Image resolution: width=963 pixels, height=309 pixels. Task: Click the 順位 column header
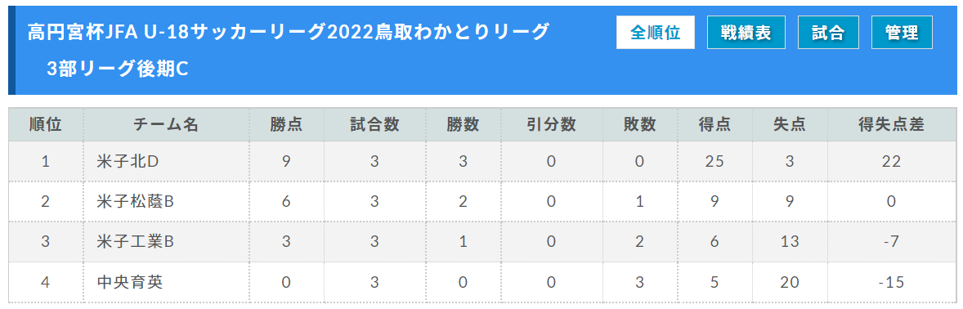[x=46, y=125]
